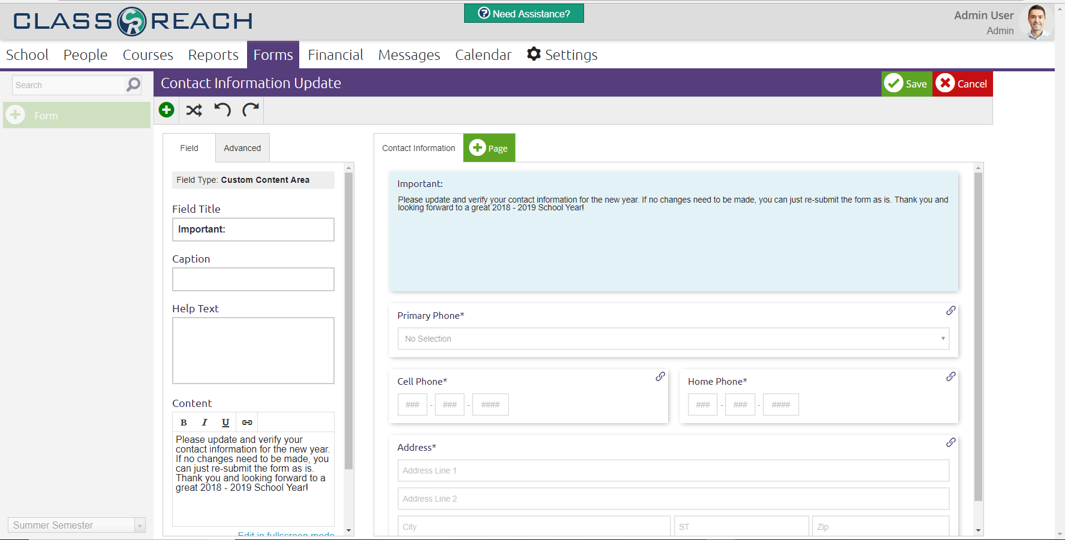Toggle italic formatting in Content editor
The width and height of the screenshot is (1065, 540).
(204, 423)
